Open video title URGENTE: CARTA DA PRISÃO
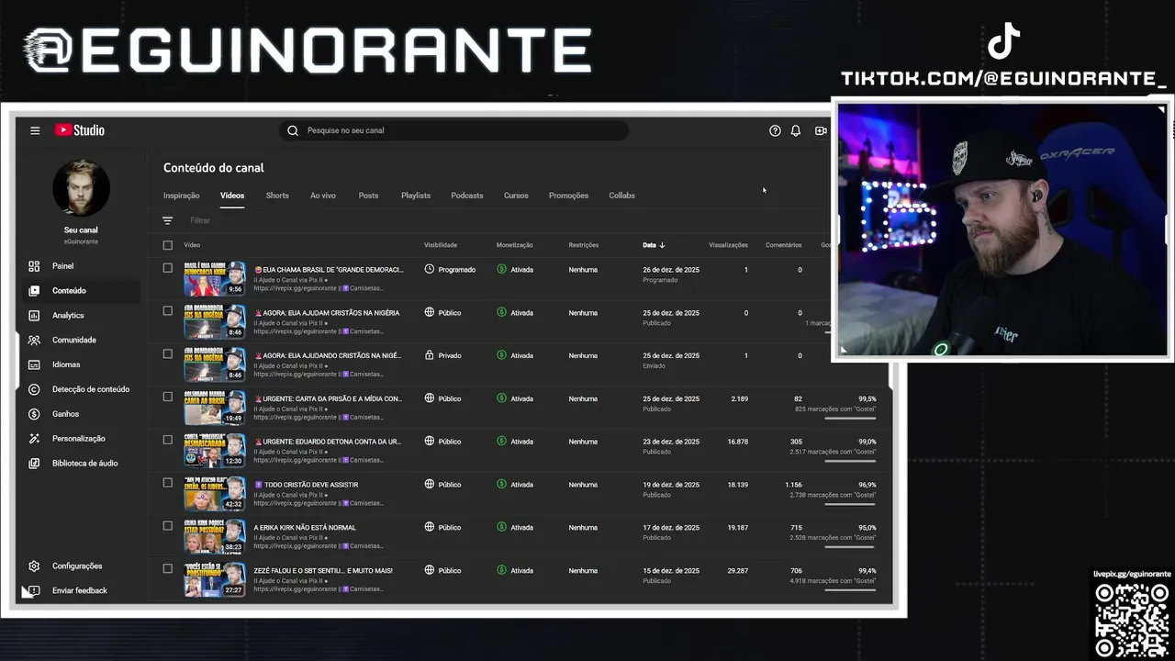 tap(328, 398)
